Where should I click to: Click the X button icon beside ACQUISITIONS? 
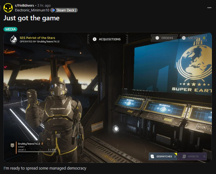click(95, 39)
